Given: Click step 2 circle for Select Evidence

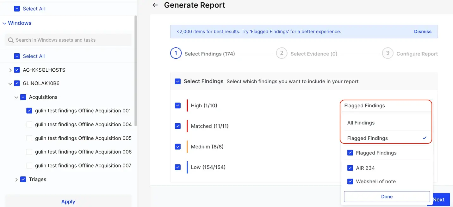Looking at the screenshot, I should coord(282,53).
